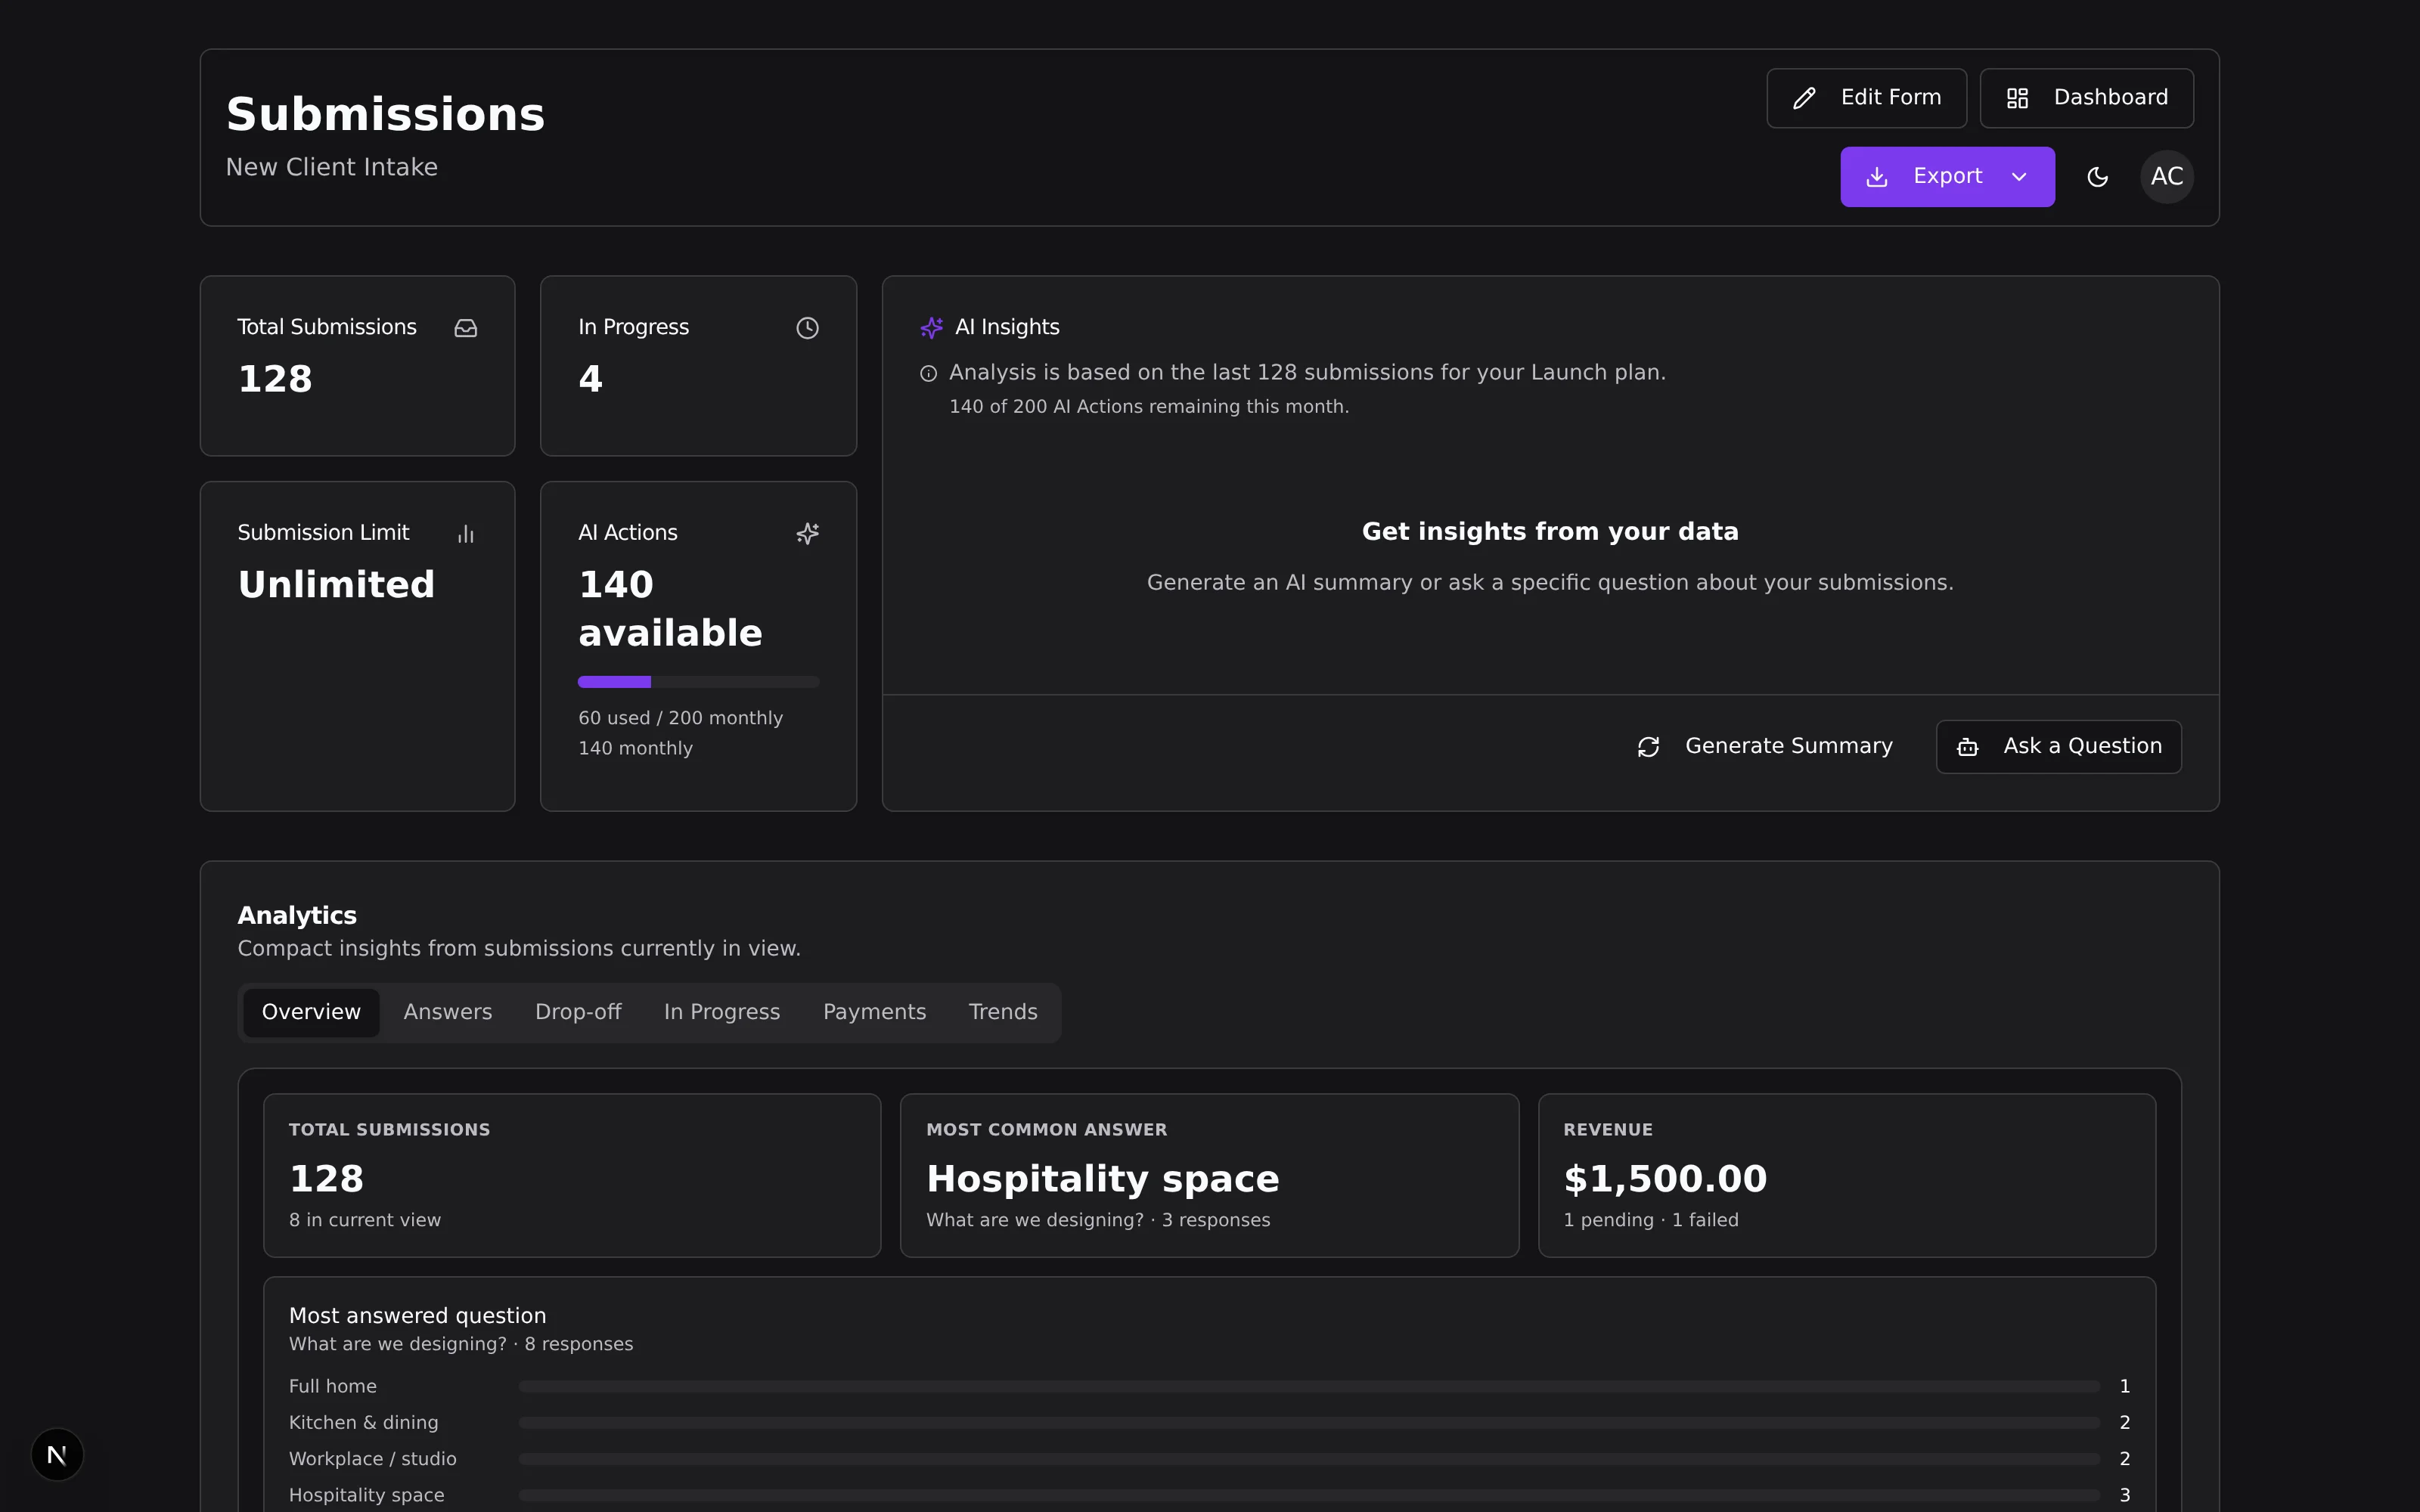
Task: Click the New Client Intake subtitle
Action: (x=332, y=167)
